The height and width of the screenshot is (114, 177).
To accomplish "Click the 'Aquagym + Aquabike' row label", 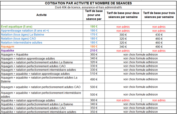I will coord(14,55).
